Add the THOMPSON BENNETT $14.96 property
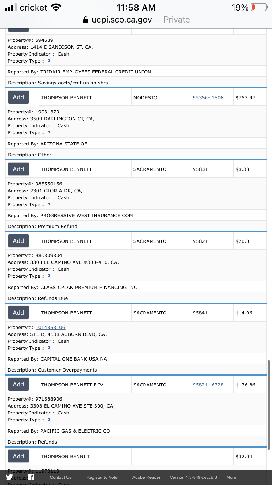The image size is (272, 485). point(18,313)
